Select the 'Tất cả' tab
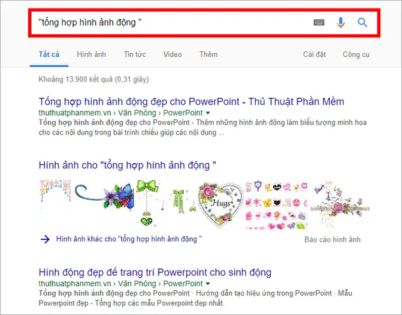402x315 pixels. [49, 54]
